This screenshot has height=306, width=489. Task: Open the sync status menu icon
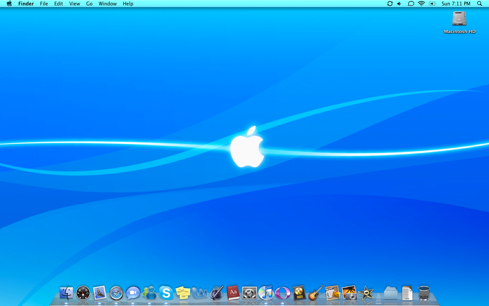click(x=390, y=3)
